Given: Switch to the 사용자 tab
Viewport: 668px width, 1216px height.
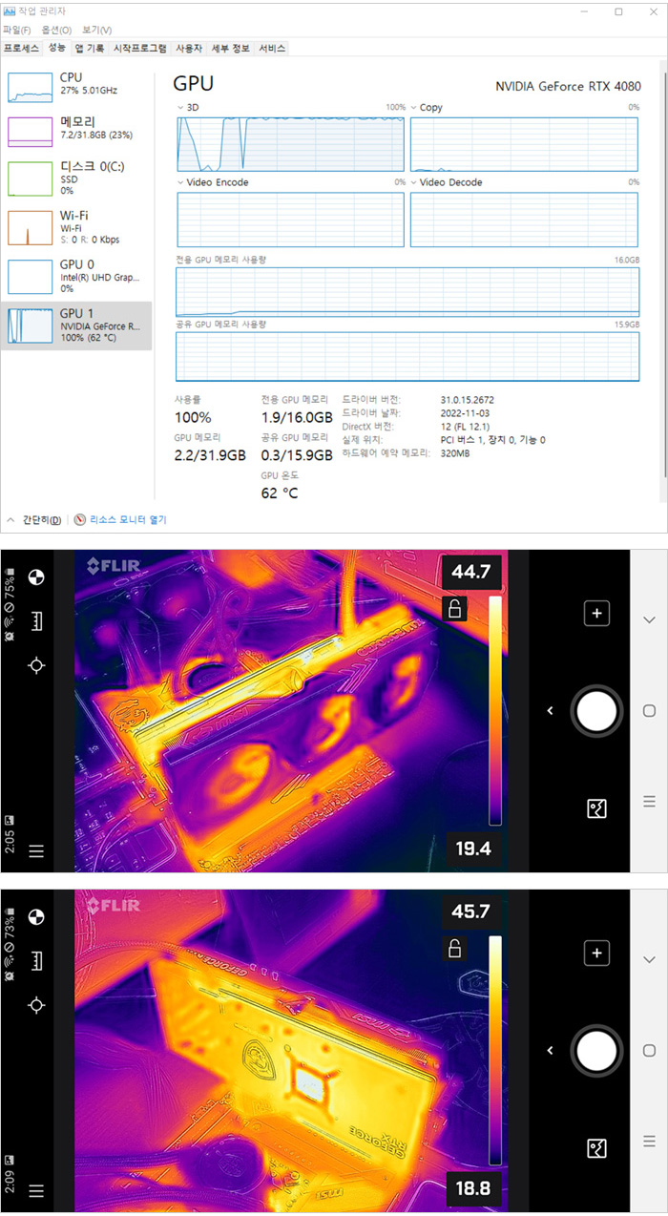Looking at the screenshot, I should (189, 48).
